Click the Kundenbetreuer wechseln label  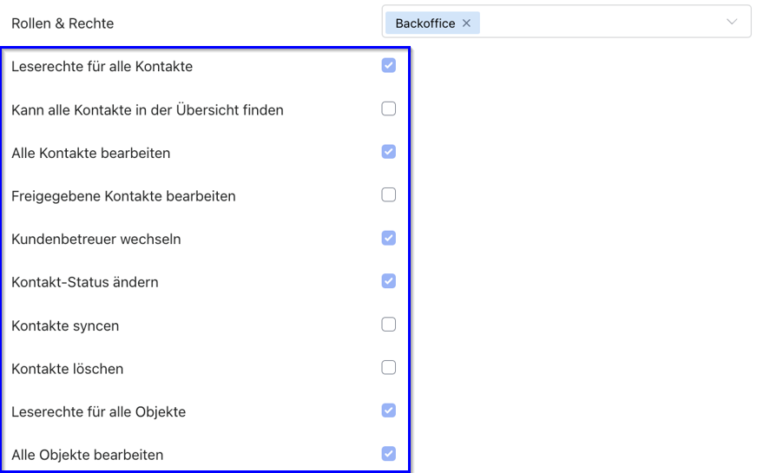click(96, 240)
